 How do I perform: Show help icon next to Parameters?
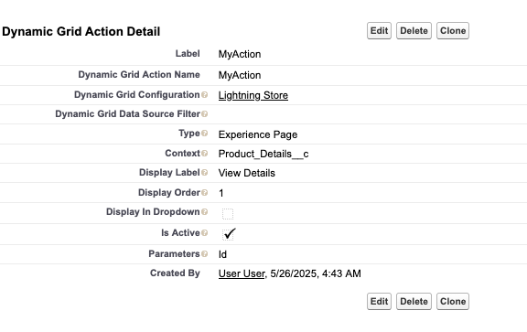(x=204, y=254)
